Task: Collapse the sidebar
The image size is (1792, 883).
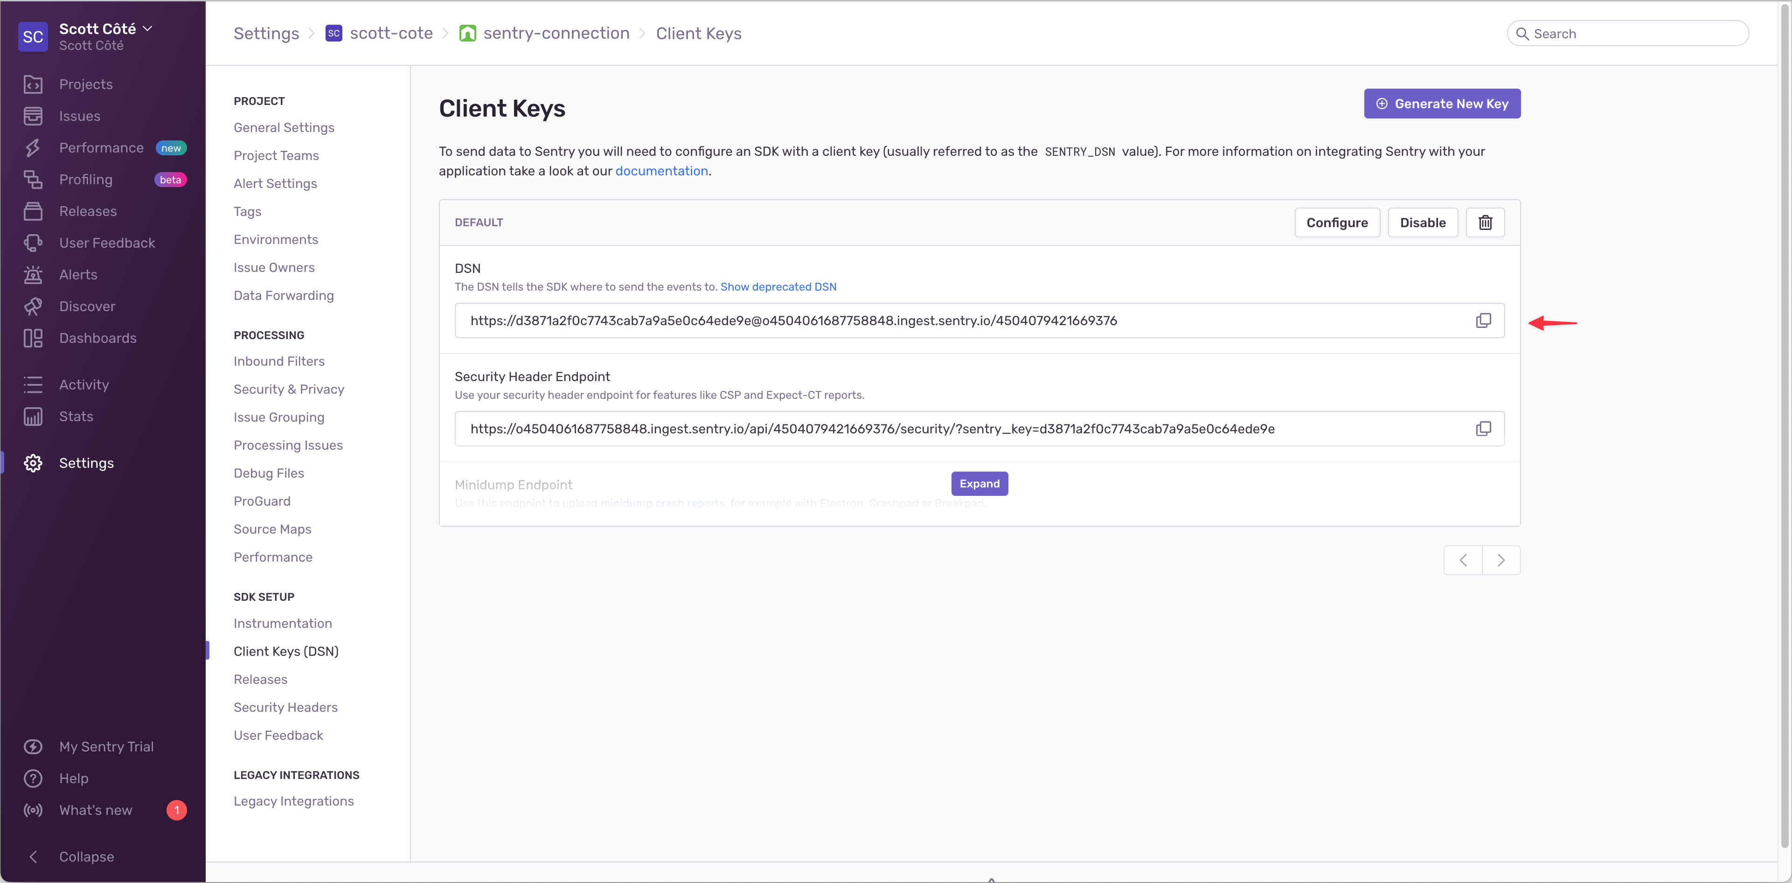Action: (x=69, y=856)
